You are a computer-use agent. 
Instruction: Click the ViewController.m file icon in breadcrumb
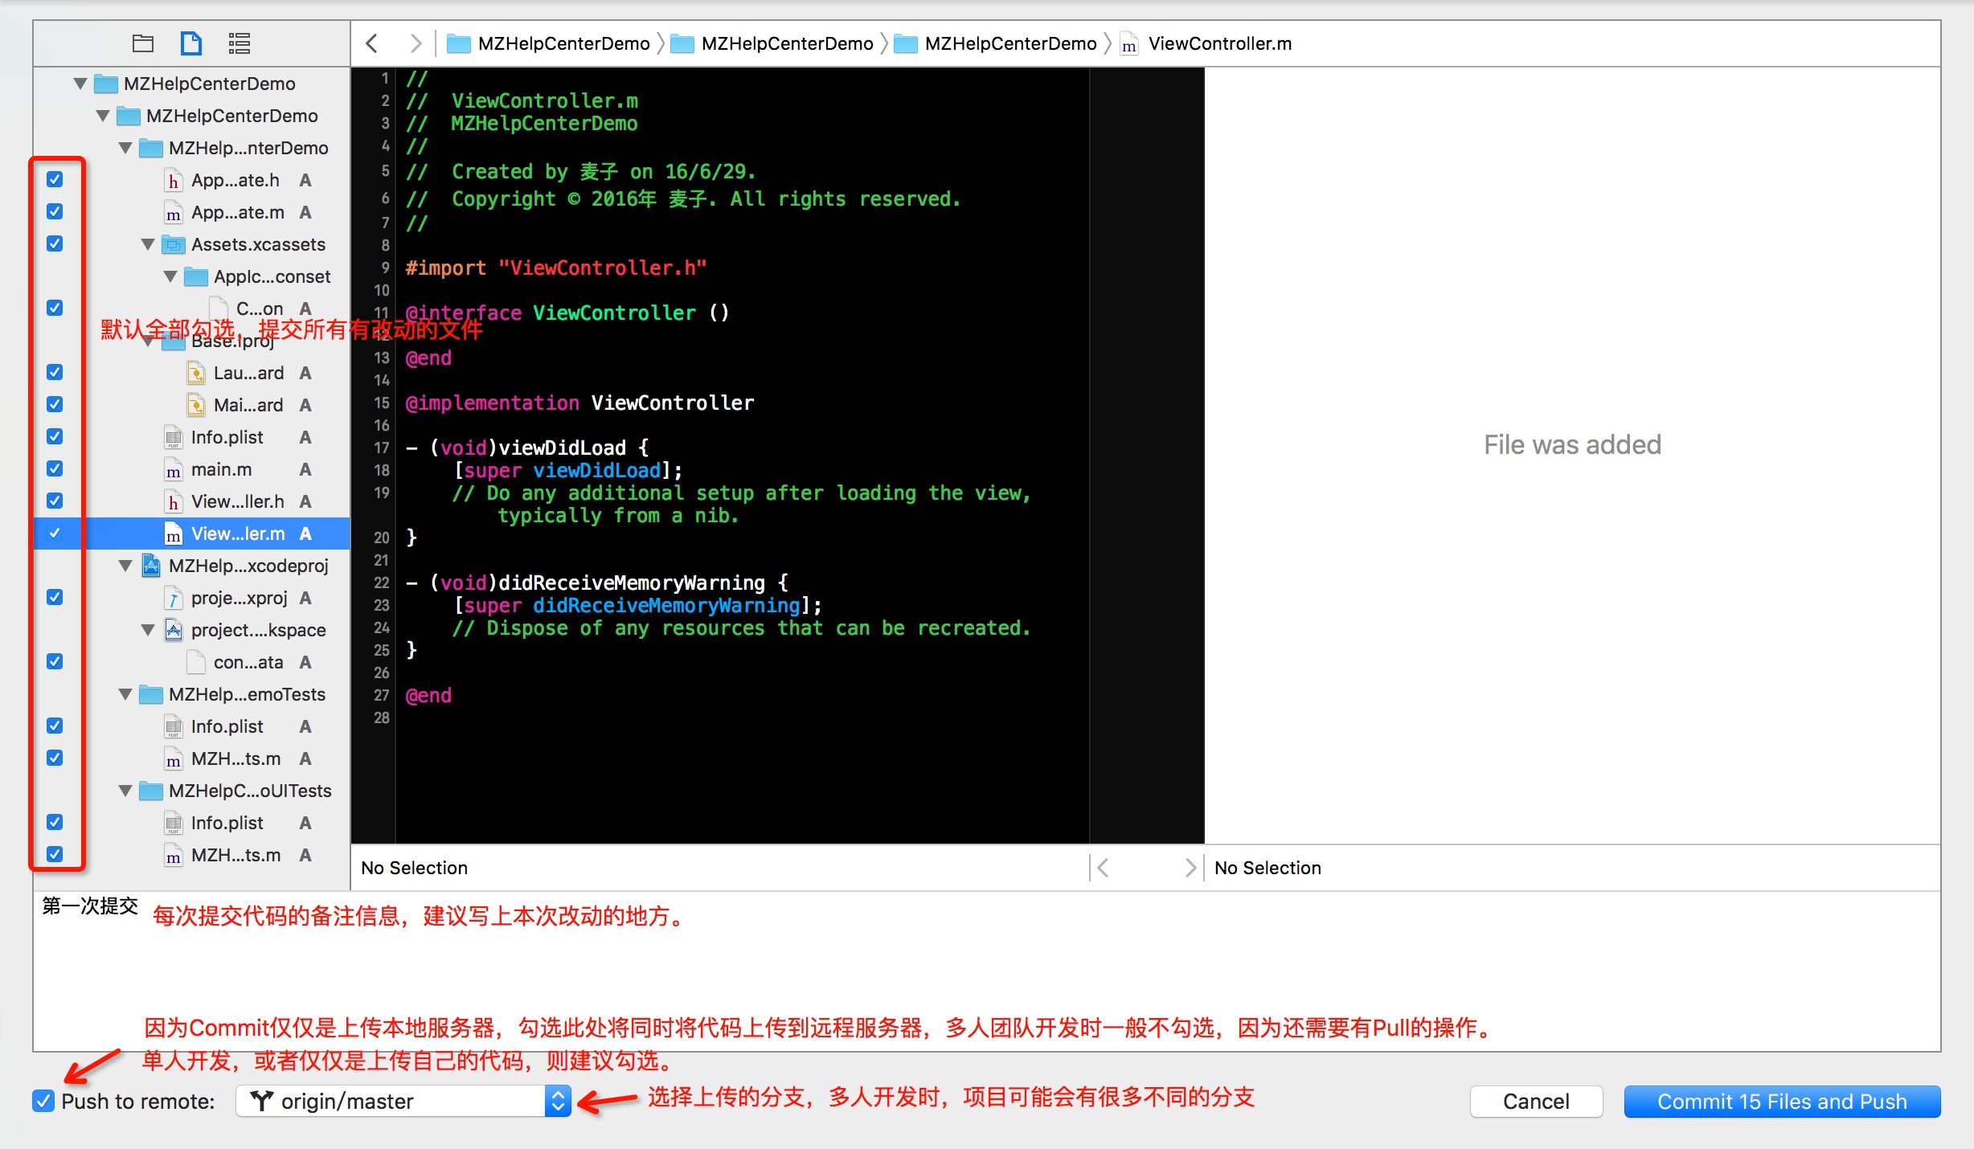tap(1128, 44)
